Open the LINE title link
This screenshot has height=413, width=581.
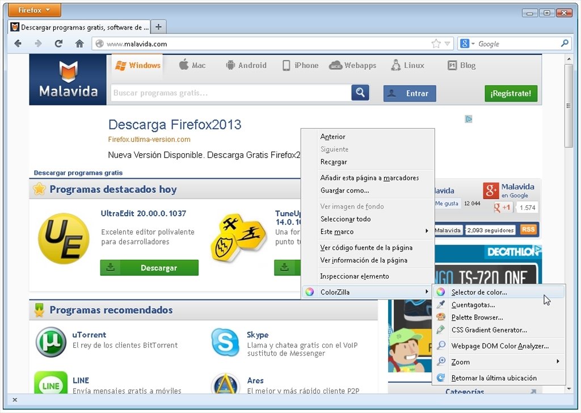(81, 381)
